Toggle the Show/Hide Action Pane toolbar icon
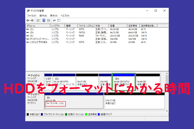 coord(48,21)
